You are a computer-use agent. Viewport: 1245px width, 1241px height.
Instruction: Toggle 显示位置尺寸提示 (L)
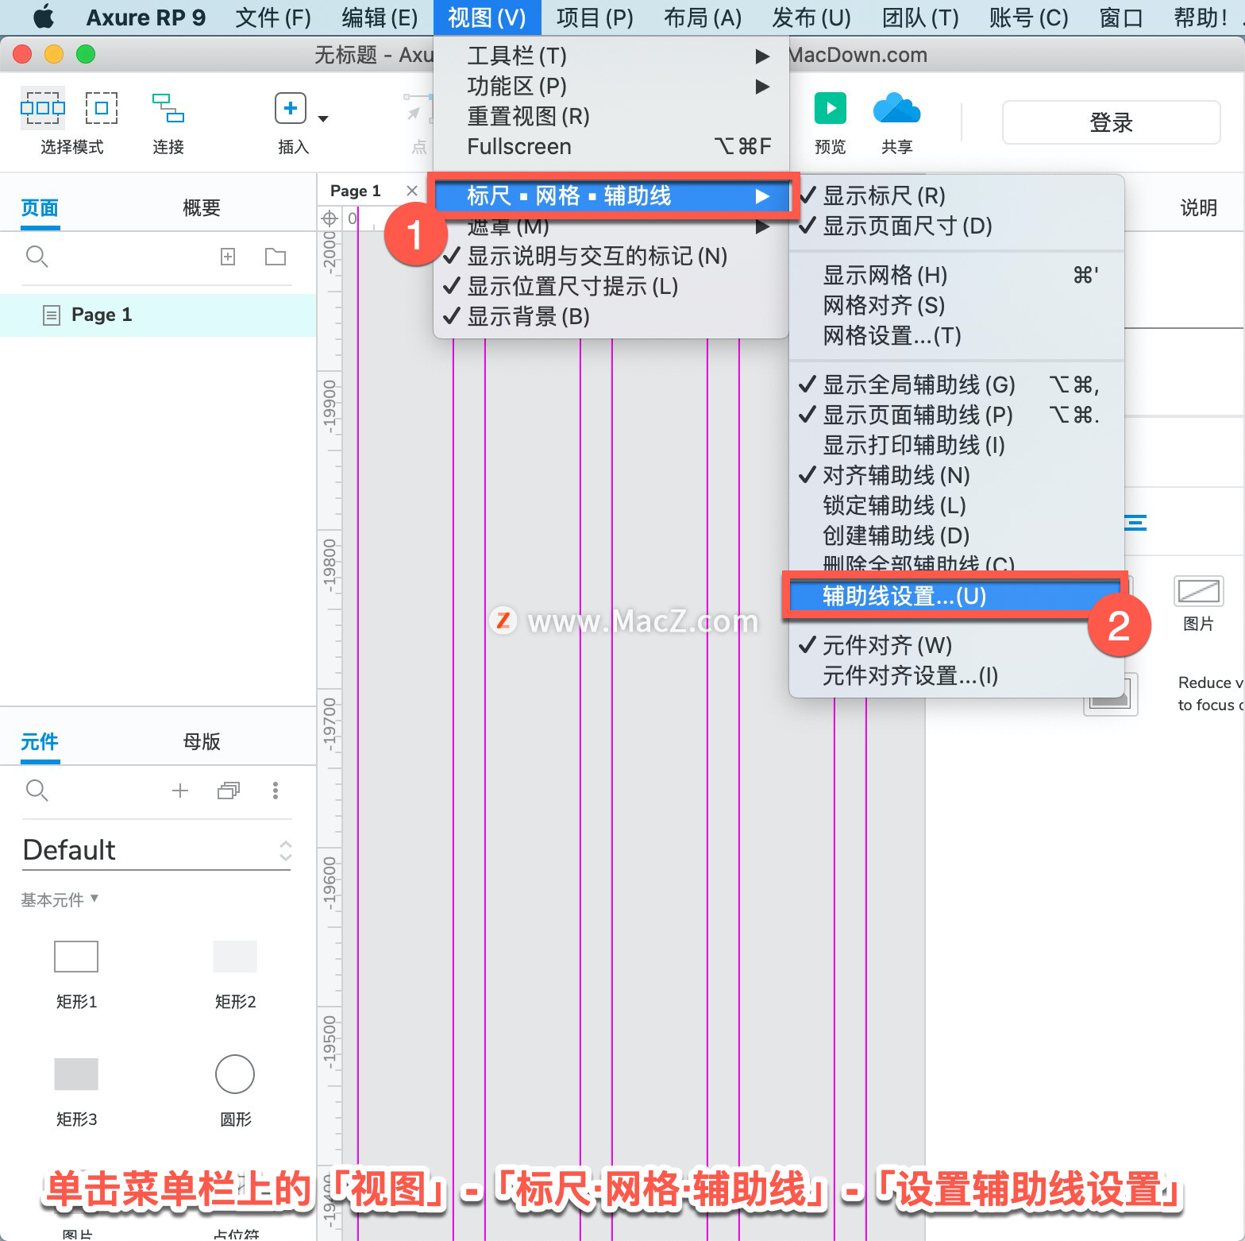click(x=611, y=286)
